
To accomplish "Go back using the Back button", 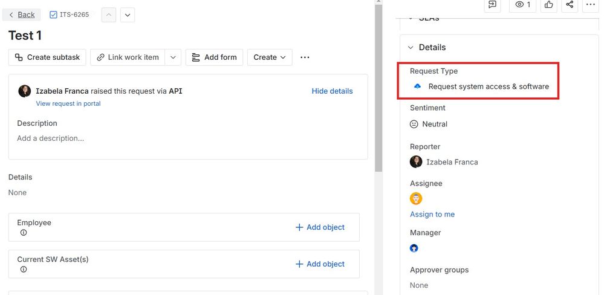I will 22,15.
